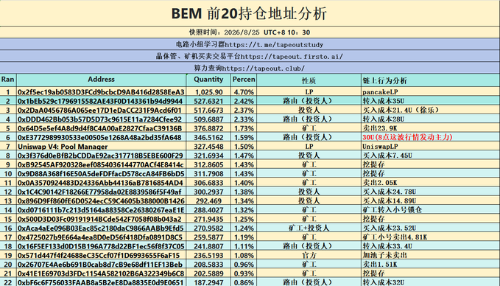Click the red 30U(8点这波行情发动主力) cell
The image size is (500, 286).
click(x=431, y=137)
